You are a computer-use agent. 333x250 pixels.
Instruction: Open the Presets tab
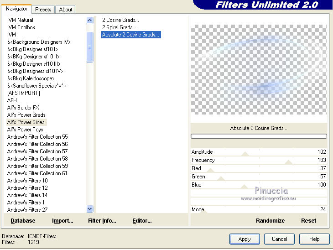43,10
